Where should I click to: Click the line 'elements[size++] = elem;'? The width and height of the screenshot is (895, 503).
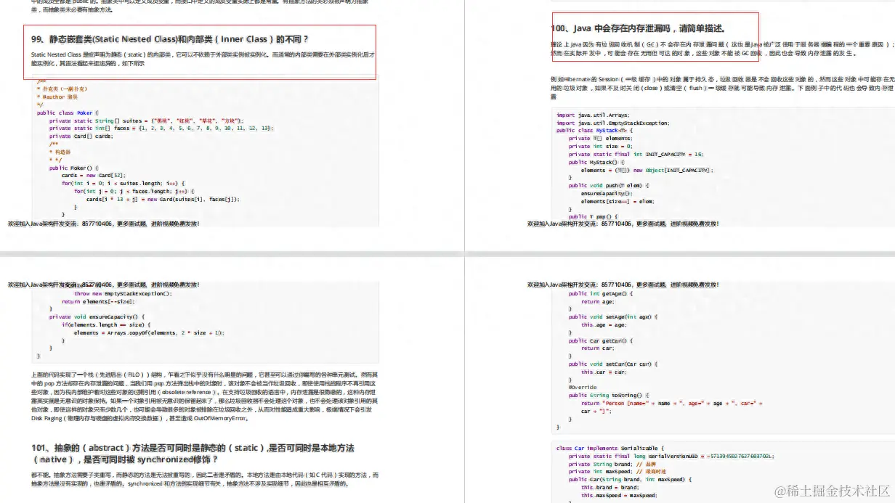(x=617, y=201)
